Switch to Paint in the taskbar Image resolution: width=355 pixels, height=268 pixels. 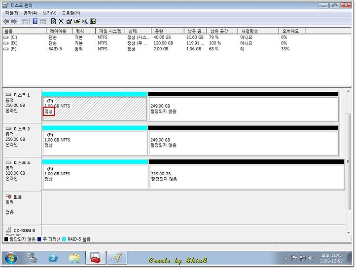(x=116, y=258)
